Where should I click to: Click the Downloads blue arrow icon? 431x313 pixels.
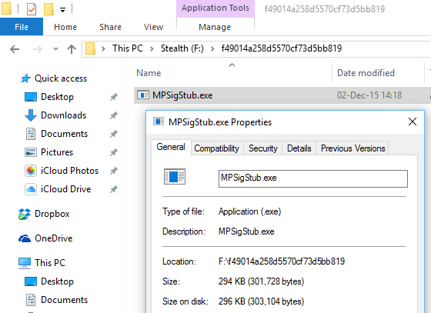(31, 115)
